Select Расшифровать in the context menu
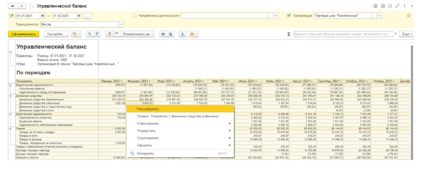The image size is (429, 169). tap(149, 109)
